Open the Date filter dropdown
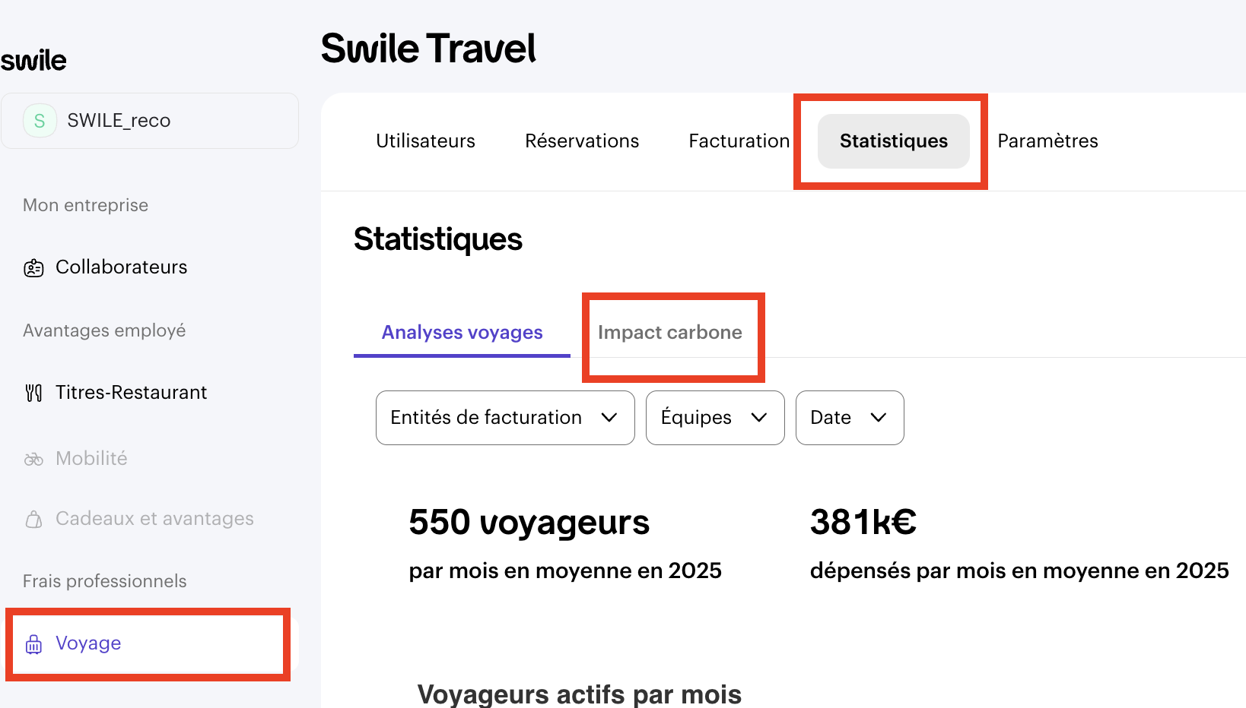 click(849, 418)
